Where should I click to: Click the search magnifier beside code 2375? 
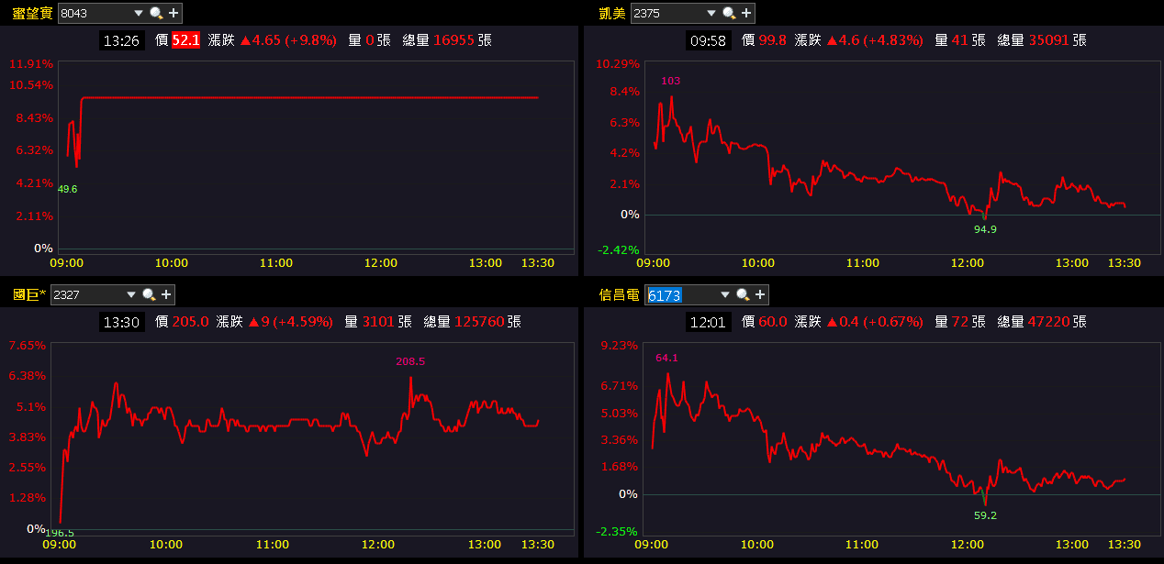[729, 13]
